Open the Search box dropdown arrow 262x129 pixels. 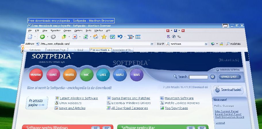coord(206,44)
